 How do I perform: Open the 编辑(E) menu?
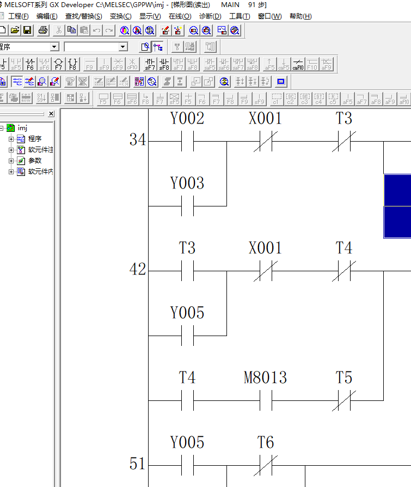47,16
